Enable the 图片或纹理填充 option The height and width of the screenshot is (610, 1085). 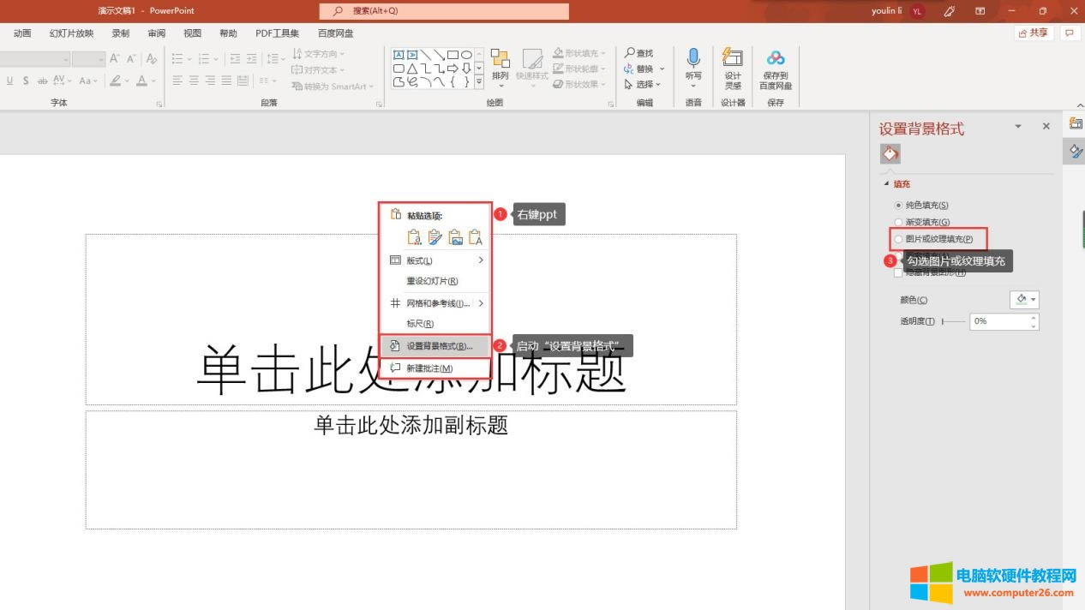[898, 239]
